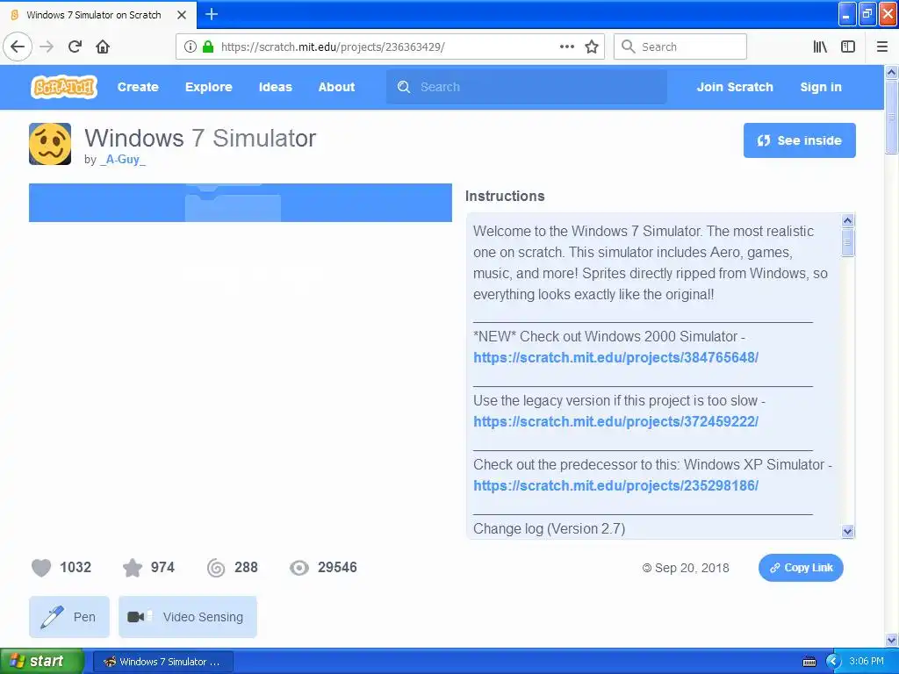Open the Explore menu item

[209, 87]
